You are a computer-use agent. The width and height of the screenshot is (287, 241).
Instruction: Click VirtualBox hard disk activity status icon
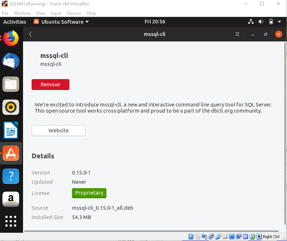coord(191,237)
